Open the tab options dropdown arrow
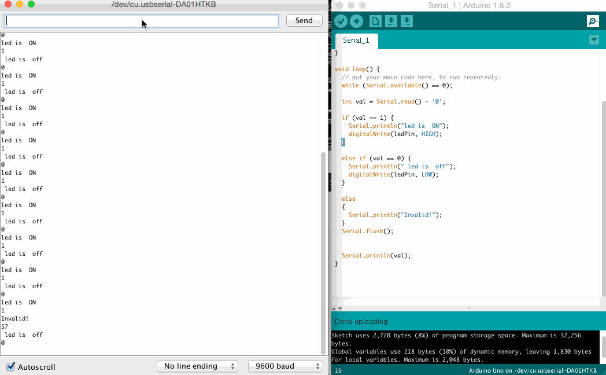 click(x=594, y=40)
